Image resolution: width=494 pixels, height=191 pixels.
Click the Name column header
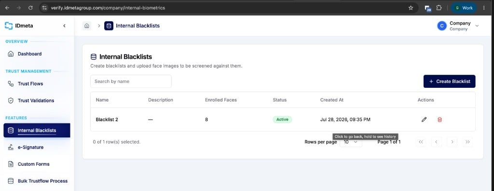click(x=102, y=100)
